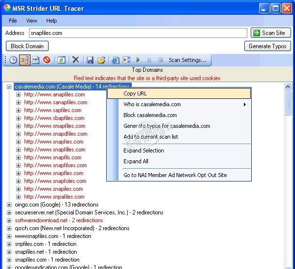Expand the www.sanapfiles.com node

[x=18, y=102]
